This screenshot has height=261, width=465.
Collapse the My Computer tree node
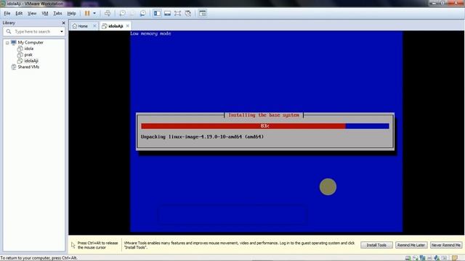point(7,43)
